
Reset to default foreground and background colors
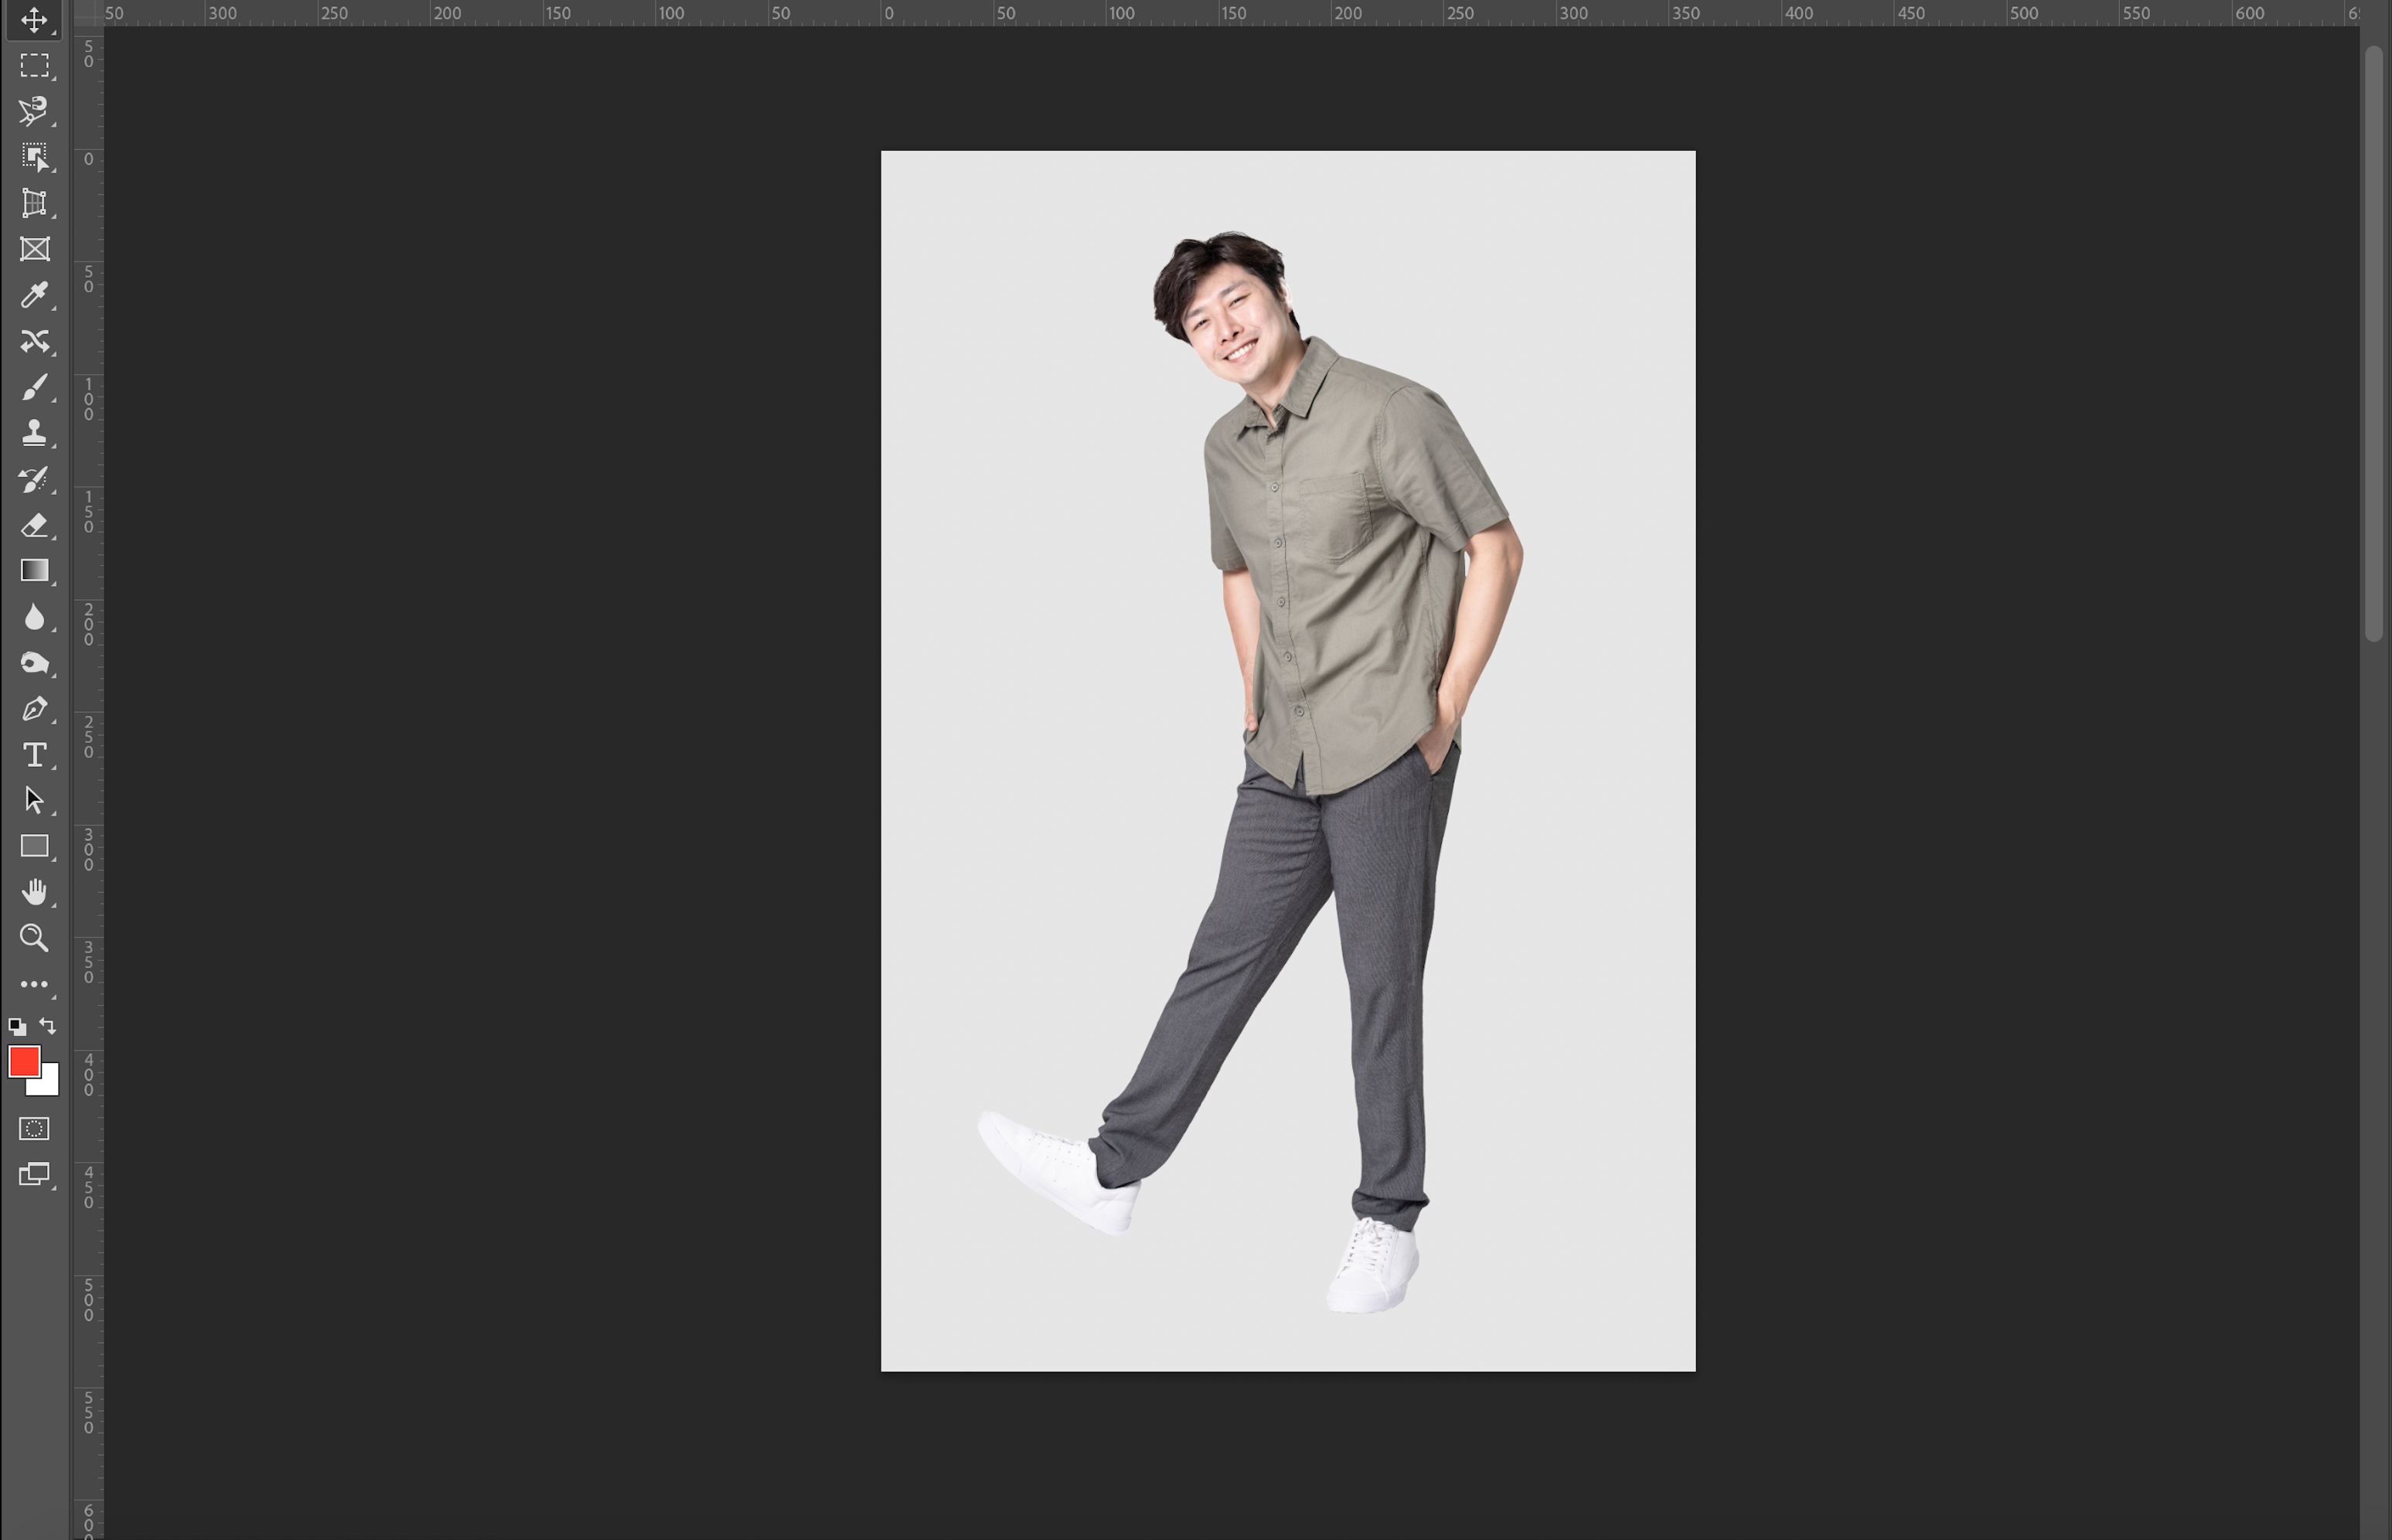pos(17,1027)
